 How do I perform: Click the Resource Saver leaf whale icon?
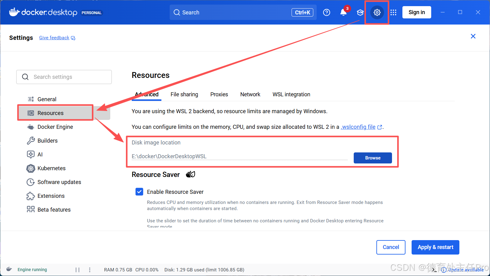pyautogui.click(x=190, y=174)
